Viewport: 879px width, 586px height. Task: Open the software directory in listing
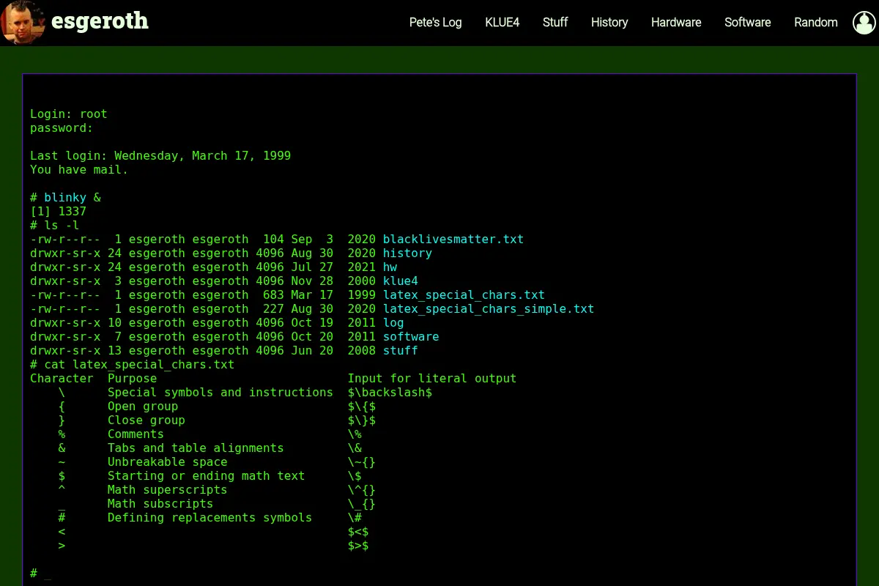(x=411, y=337)
